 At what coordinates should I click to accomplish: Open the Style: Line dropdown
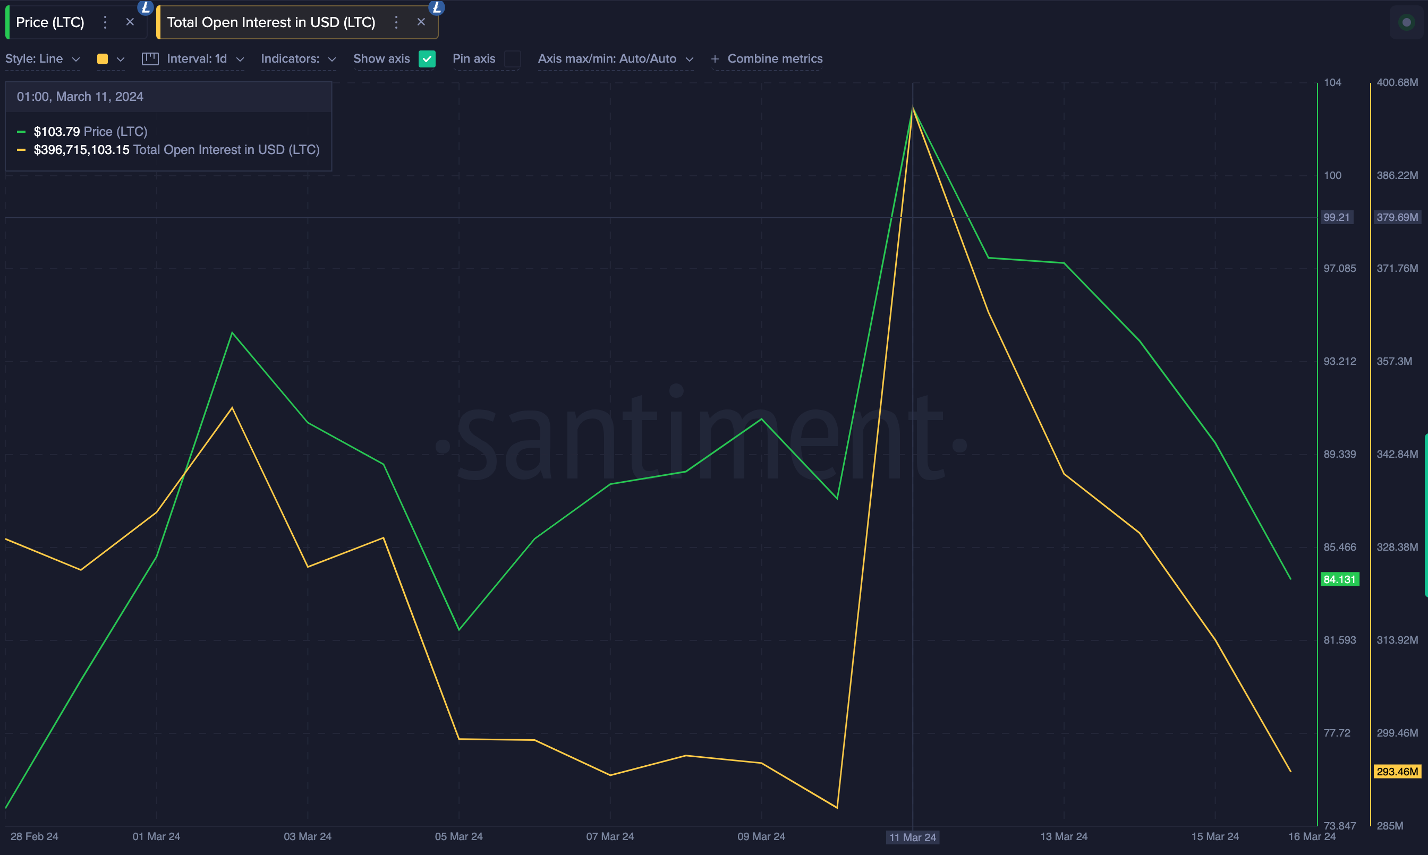(x=42, y=59)
